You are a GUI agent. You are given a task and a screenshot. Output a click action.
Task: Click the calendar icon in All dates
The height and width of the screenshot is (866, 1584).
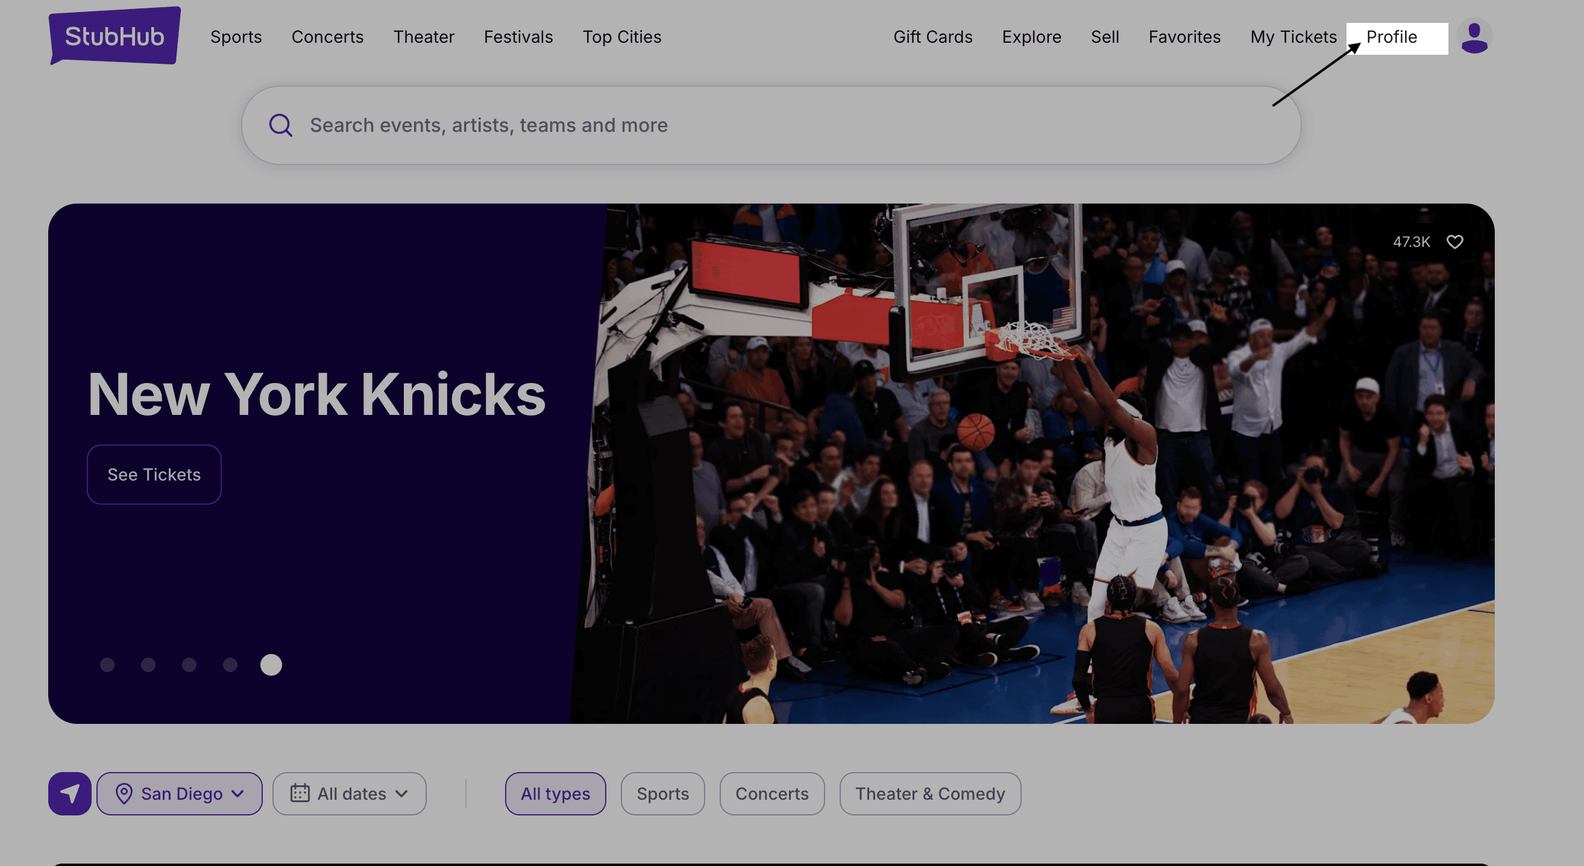click(x=300, y=793)
